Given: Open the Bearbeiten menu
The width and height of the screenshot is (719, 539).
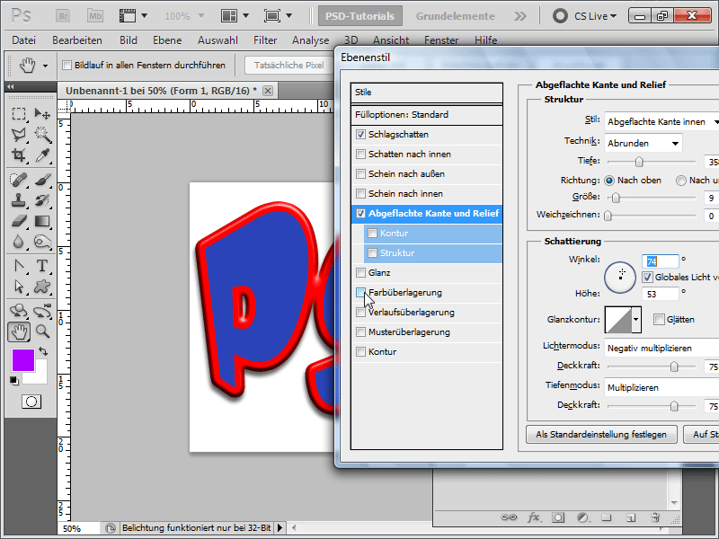Looking at the screenshot, I should coord(77,40).
